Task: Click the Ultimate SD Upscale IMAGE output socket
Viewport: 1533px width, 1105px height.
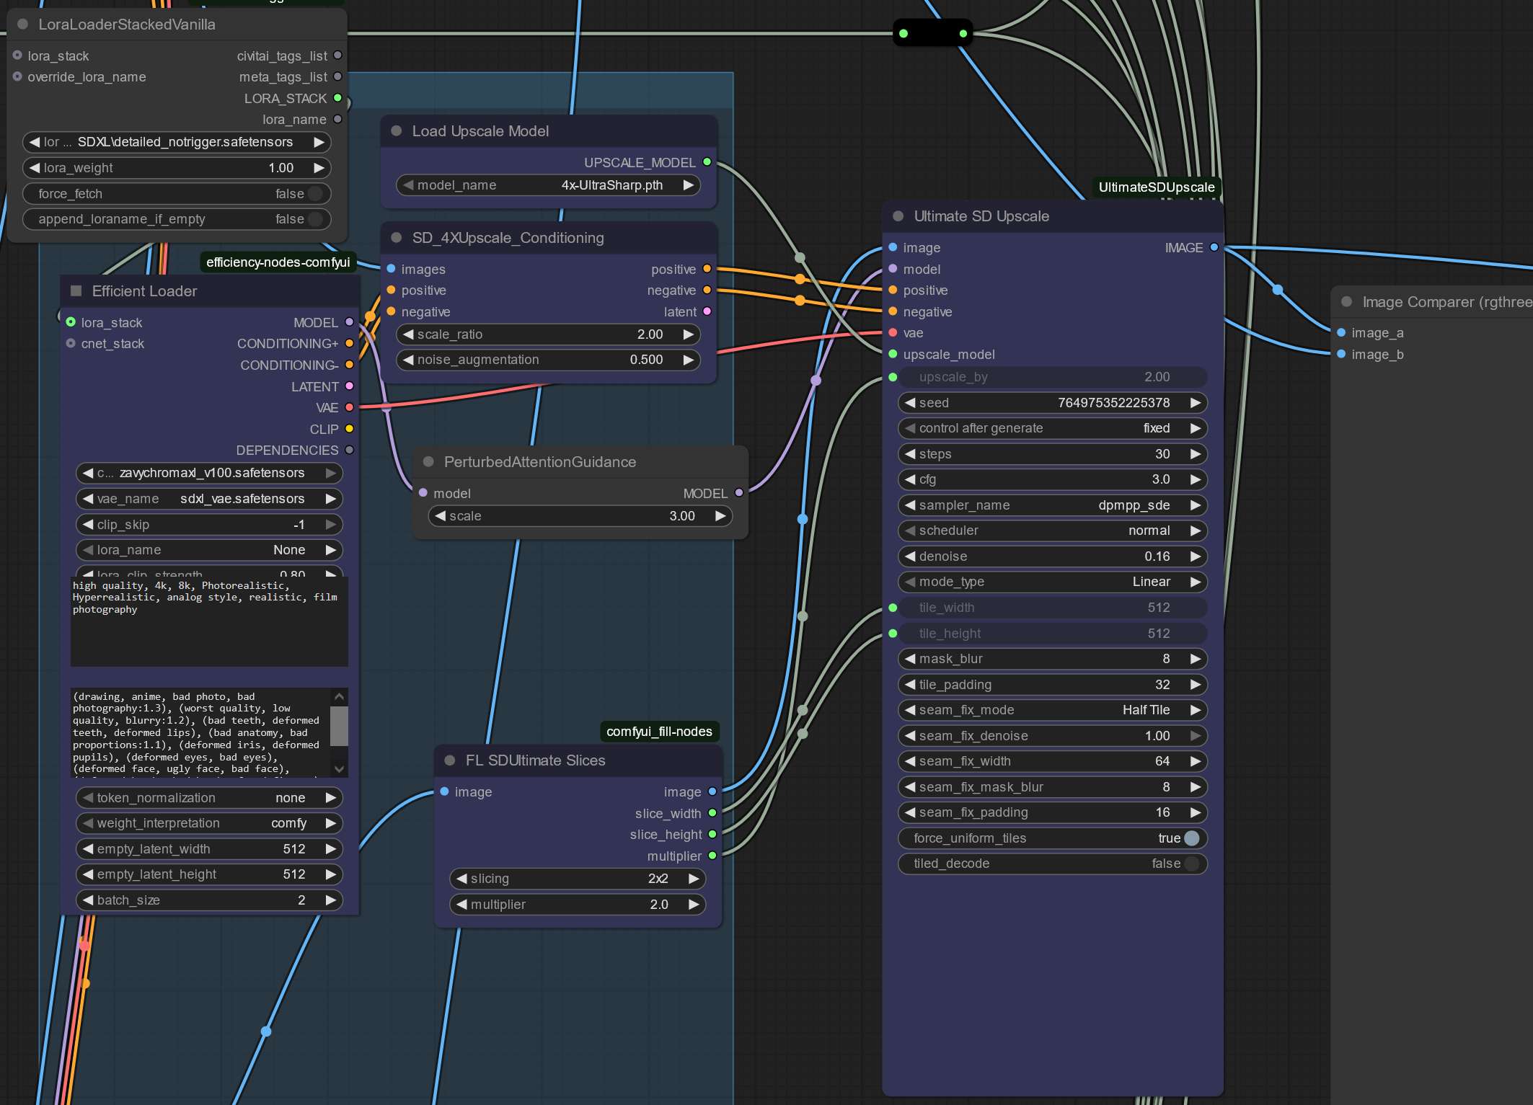Action: click(1214, 247)
